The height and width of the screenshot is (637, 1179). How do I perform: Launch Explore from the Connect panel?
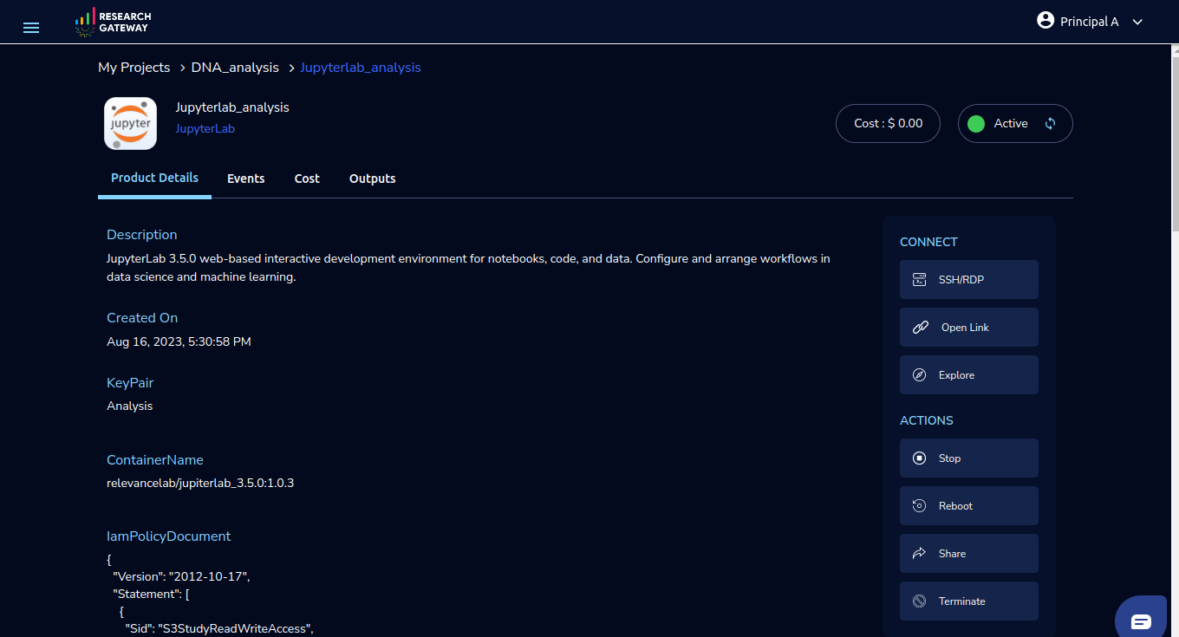click(x=969, y=375)
